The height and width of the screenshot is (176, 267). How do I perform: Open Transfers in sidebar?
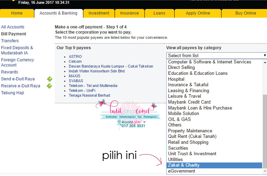[10, 41]
